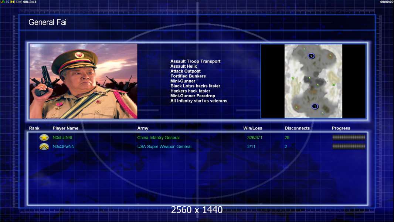Click Black Lotus hacks faster text
The height and width of the screenshot is (222, 394).
(195, 86)
